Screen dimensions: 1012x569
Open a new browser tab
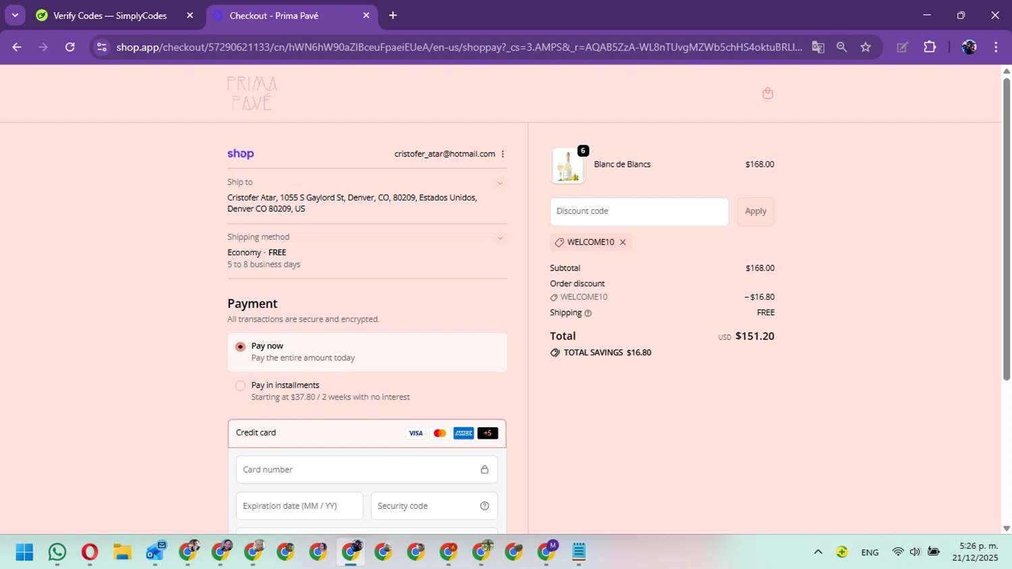click(x=393, y=16)
